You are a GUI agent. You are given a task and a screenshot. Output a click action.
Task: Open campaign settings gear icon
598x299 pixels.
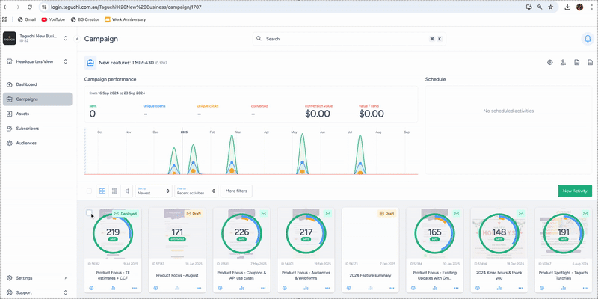click(x=550, y=63)
